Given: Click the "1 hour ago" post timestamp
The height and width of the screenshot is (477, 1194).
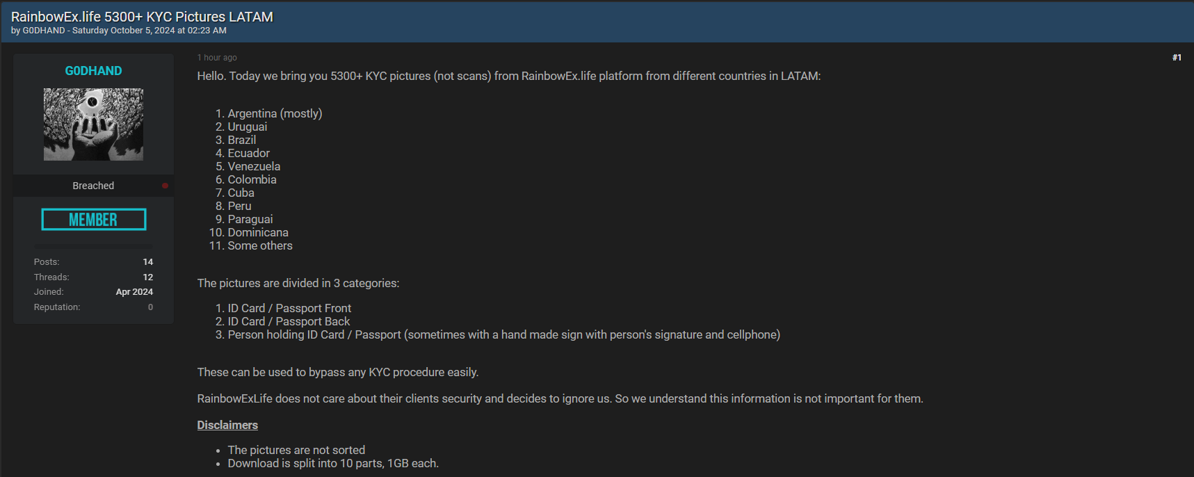Looking at the screenshot, I should point(217,58).
